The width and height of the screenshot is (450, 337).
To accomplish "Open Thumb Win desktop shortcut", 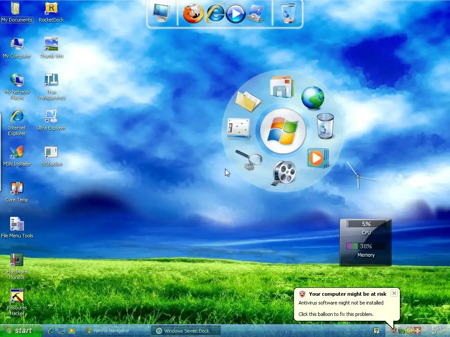I will tap(51, 48).
